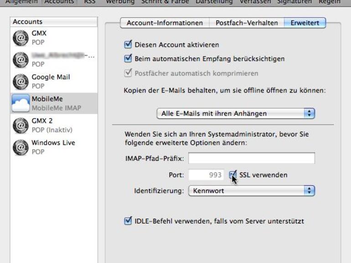Open the RSS preferences pane
The image size is (351, 263).
[x=89, y=2]
